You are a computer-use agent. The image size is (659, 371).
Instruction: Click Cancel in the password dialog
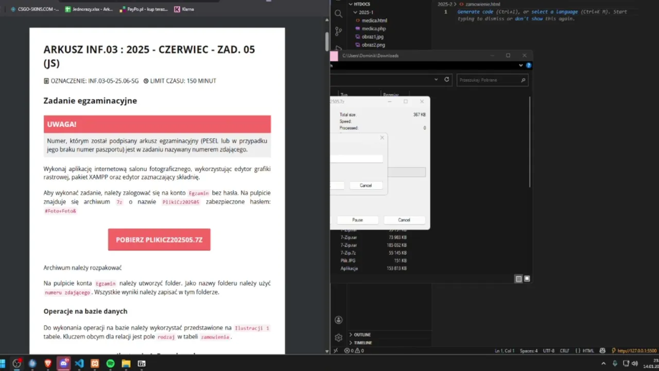(366, 185)
